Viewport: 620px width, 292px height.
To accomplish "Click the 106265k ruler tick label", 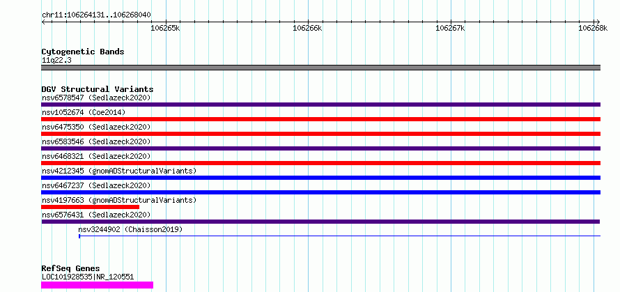I will [x=166, y=28].
